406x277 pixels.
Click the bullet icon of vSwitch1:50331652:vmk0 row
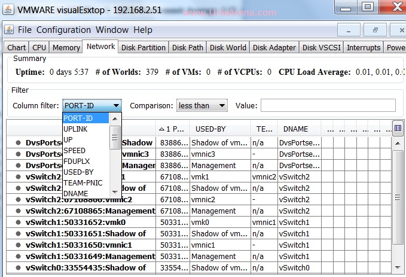(18, 223)
